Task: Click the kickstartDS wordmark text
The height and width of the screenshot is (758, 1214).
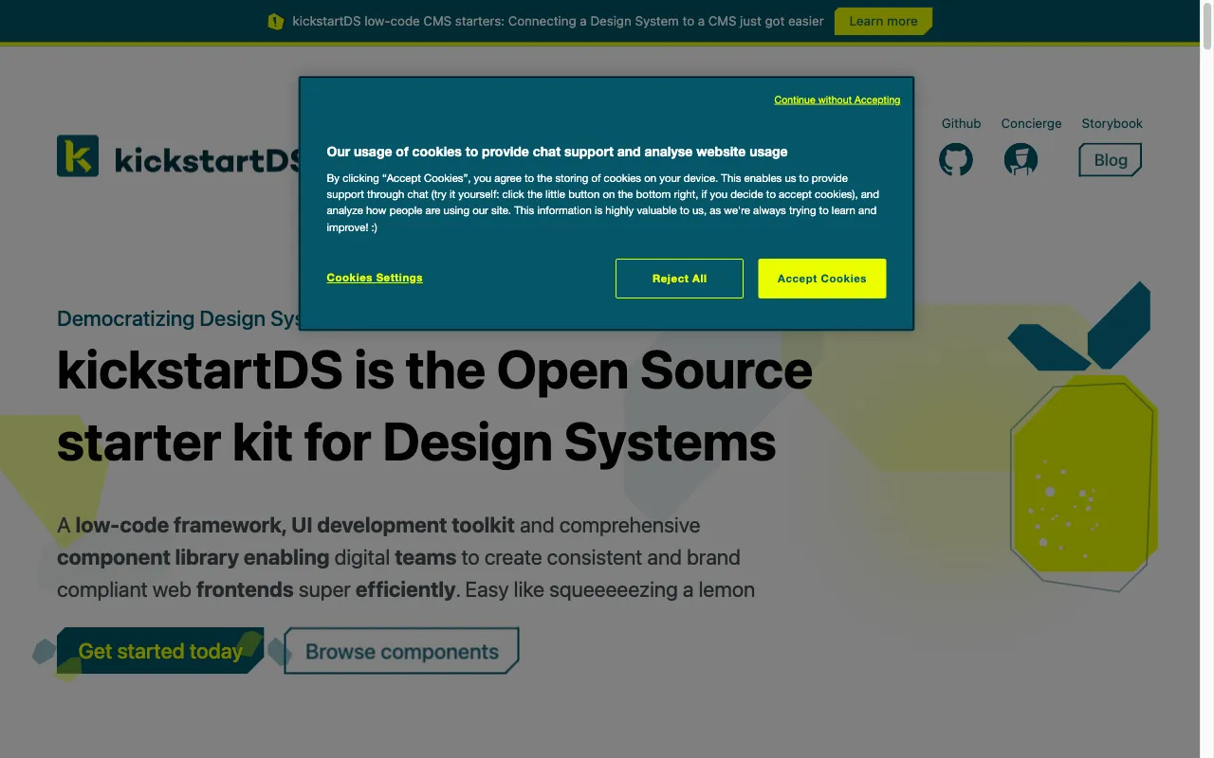Action: (x=208, y=159)
